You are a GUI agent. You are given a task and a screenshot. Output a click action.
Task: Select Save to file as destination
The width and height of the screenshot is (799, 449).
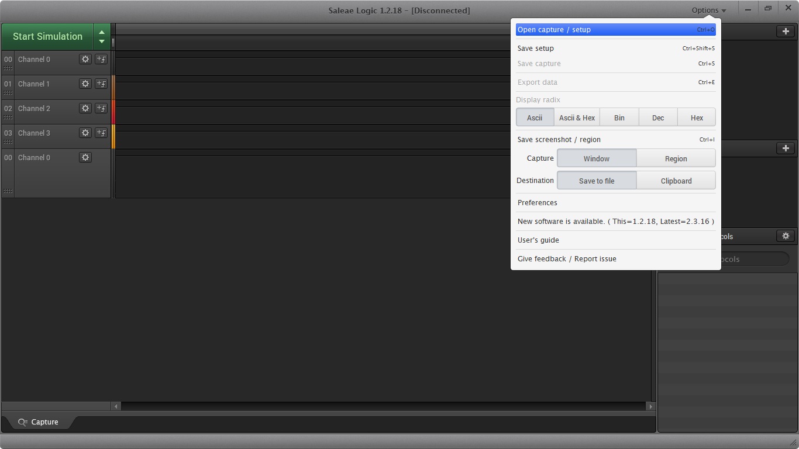click(x=597, y=181)
